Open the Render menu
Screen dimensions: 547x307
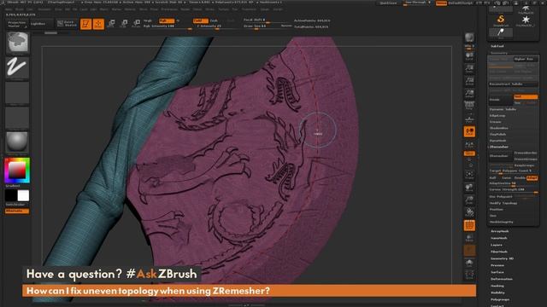coord(185,9)
